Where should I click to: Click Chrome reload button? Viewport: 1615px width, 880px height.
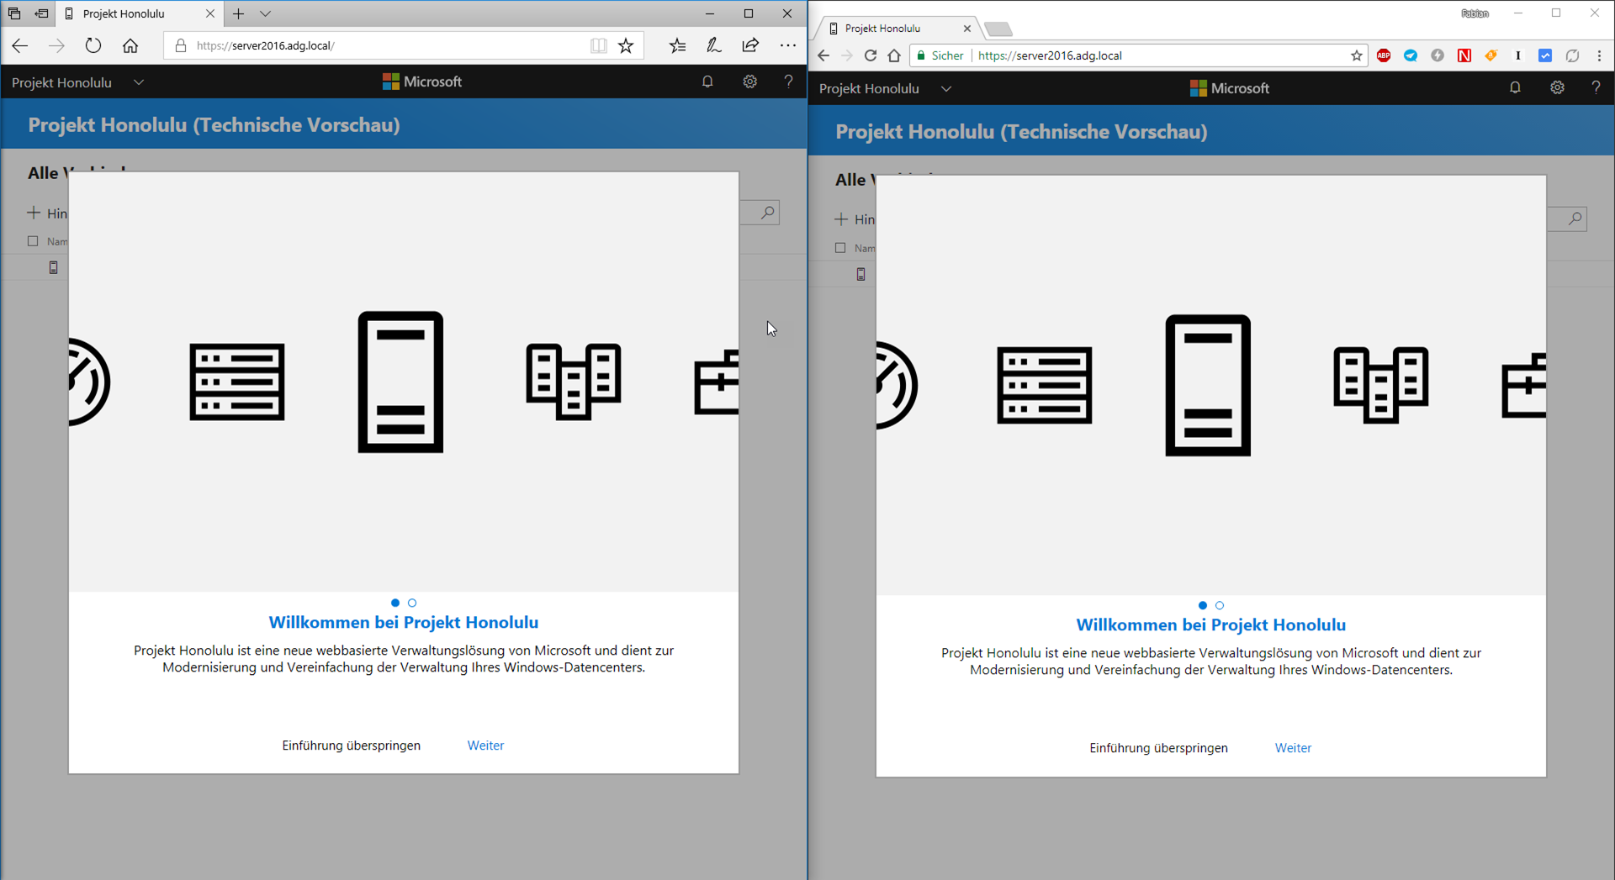(x=871, y=55)
